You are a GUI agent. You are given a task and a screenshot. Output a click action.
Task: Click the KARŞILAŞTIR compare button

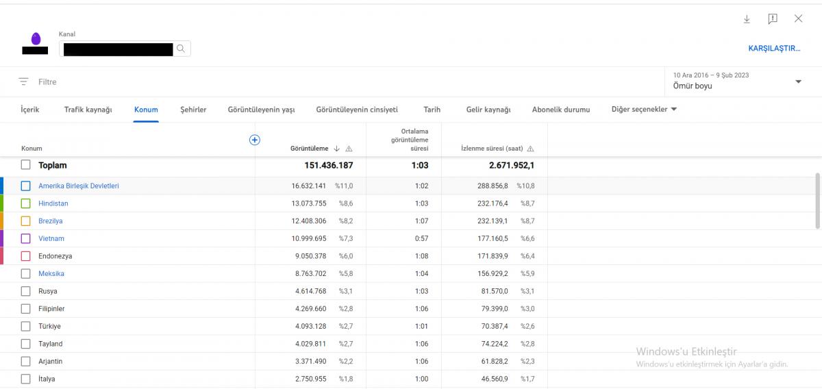(x=775, y=49)
